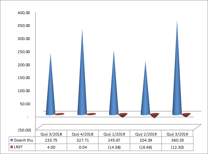This screenshot has height=154, width=208.
Task: Select the 360.29 revenue cell
Action: point(177,140)
